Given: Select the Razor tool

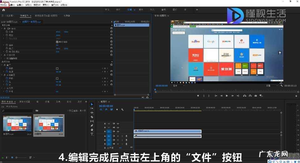Looking at the screenshot, I should (x=92, y=117).
